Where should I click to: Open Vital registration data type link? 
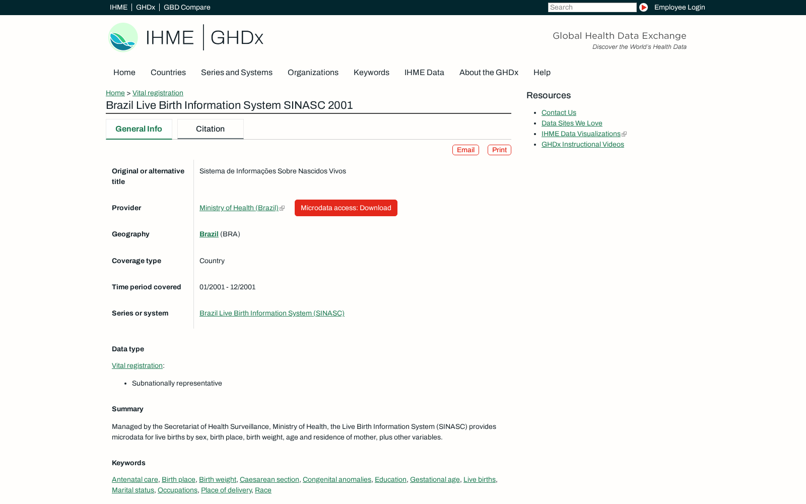point(137,366)
